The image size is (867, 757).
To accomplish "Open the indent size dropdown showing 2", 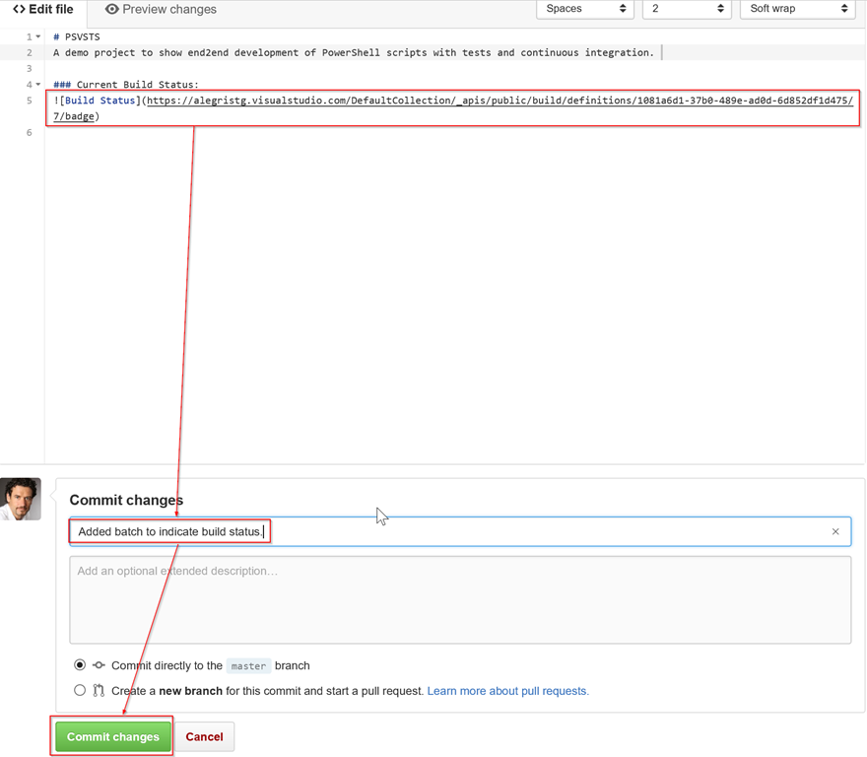I will (687, 9).
